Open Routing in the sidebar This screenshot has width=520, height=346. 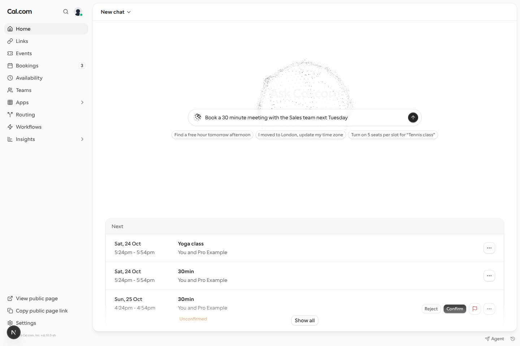[46, 115]
